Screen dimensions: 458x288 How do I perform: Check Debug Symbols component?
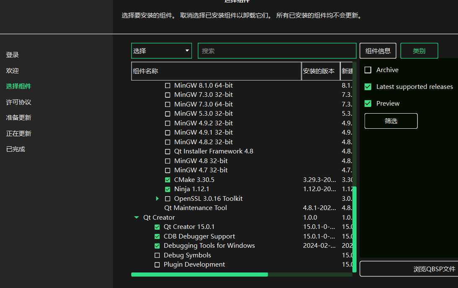157,255
